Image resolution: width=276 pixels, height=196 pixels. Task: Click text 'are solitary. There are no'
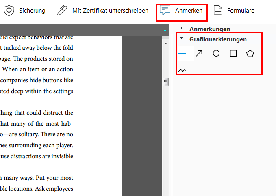41,134
